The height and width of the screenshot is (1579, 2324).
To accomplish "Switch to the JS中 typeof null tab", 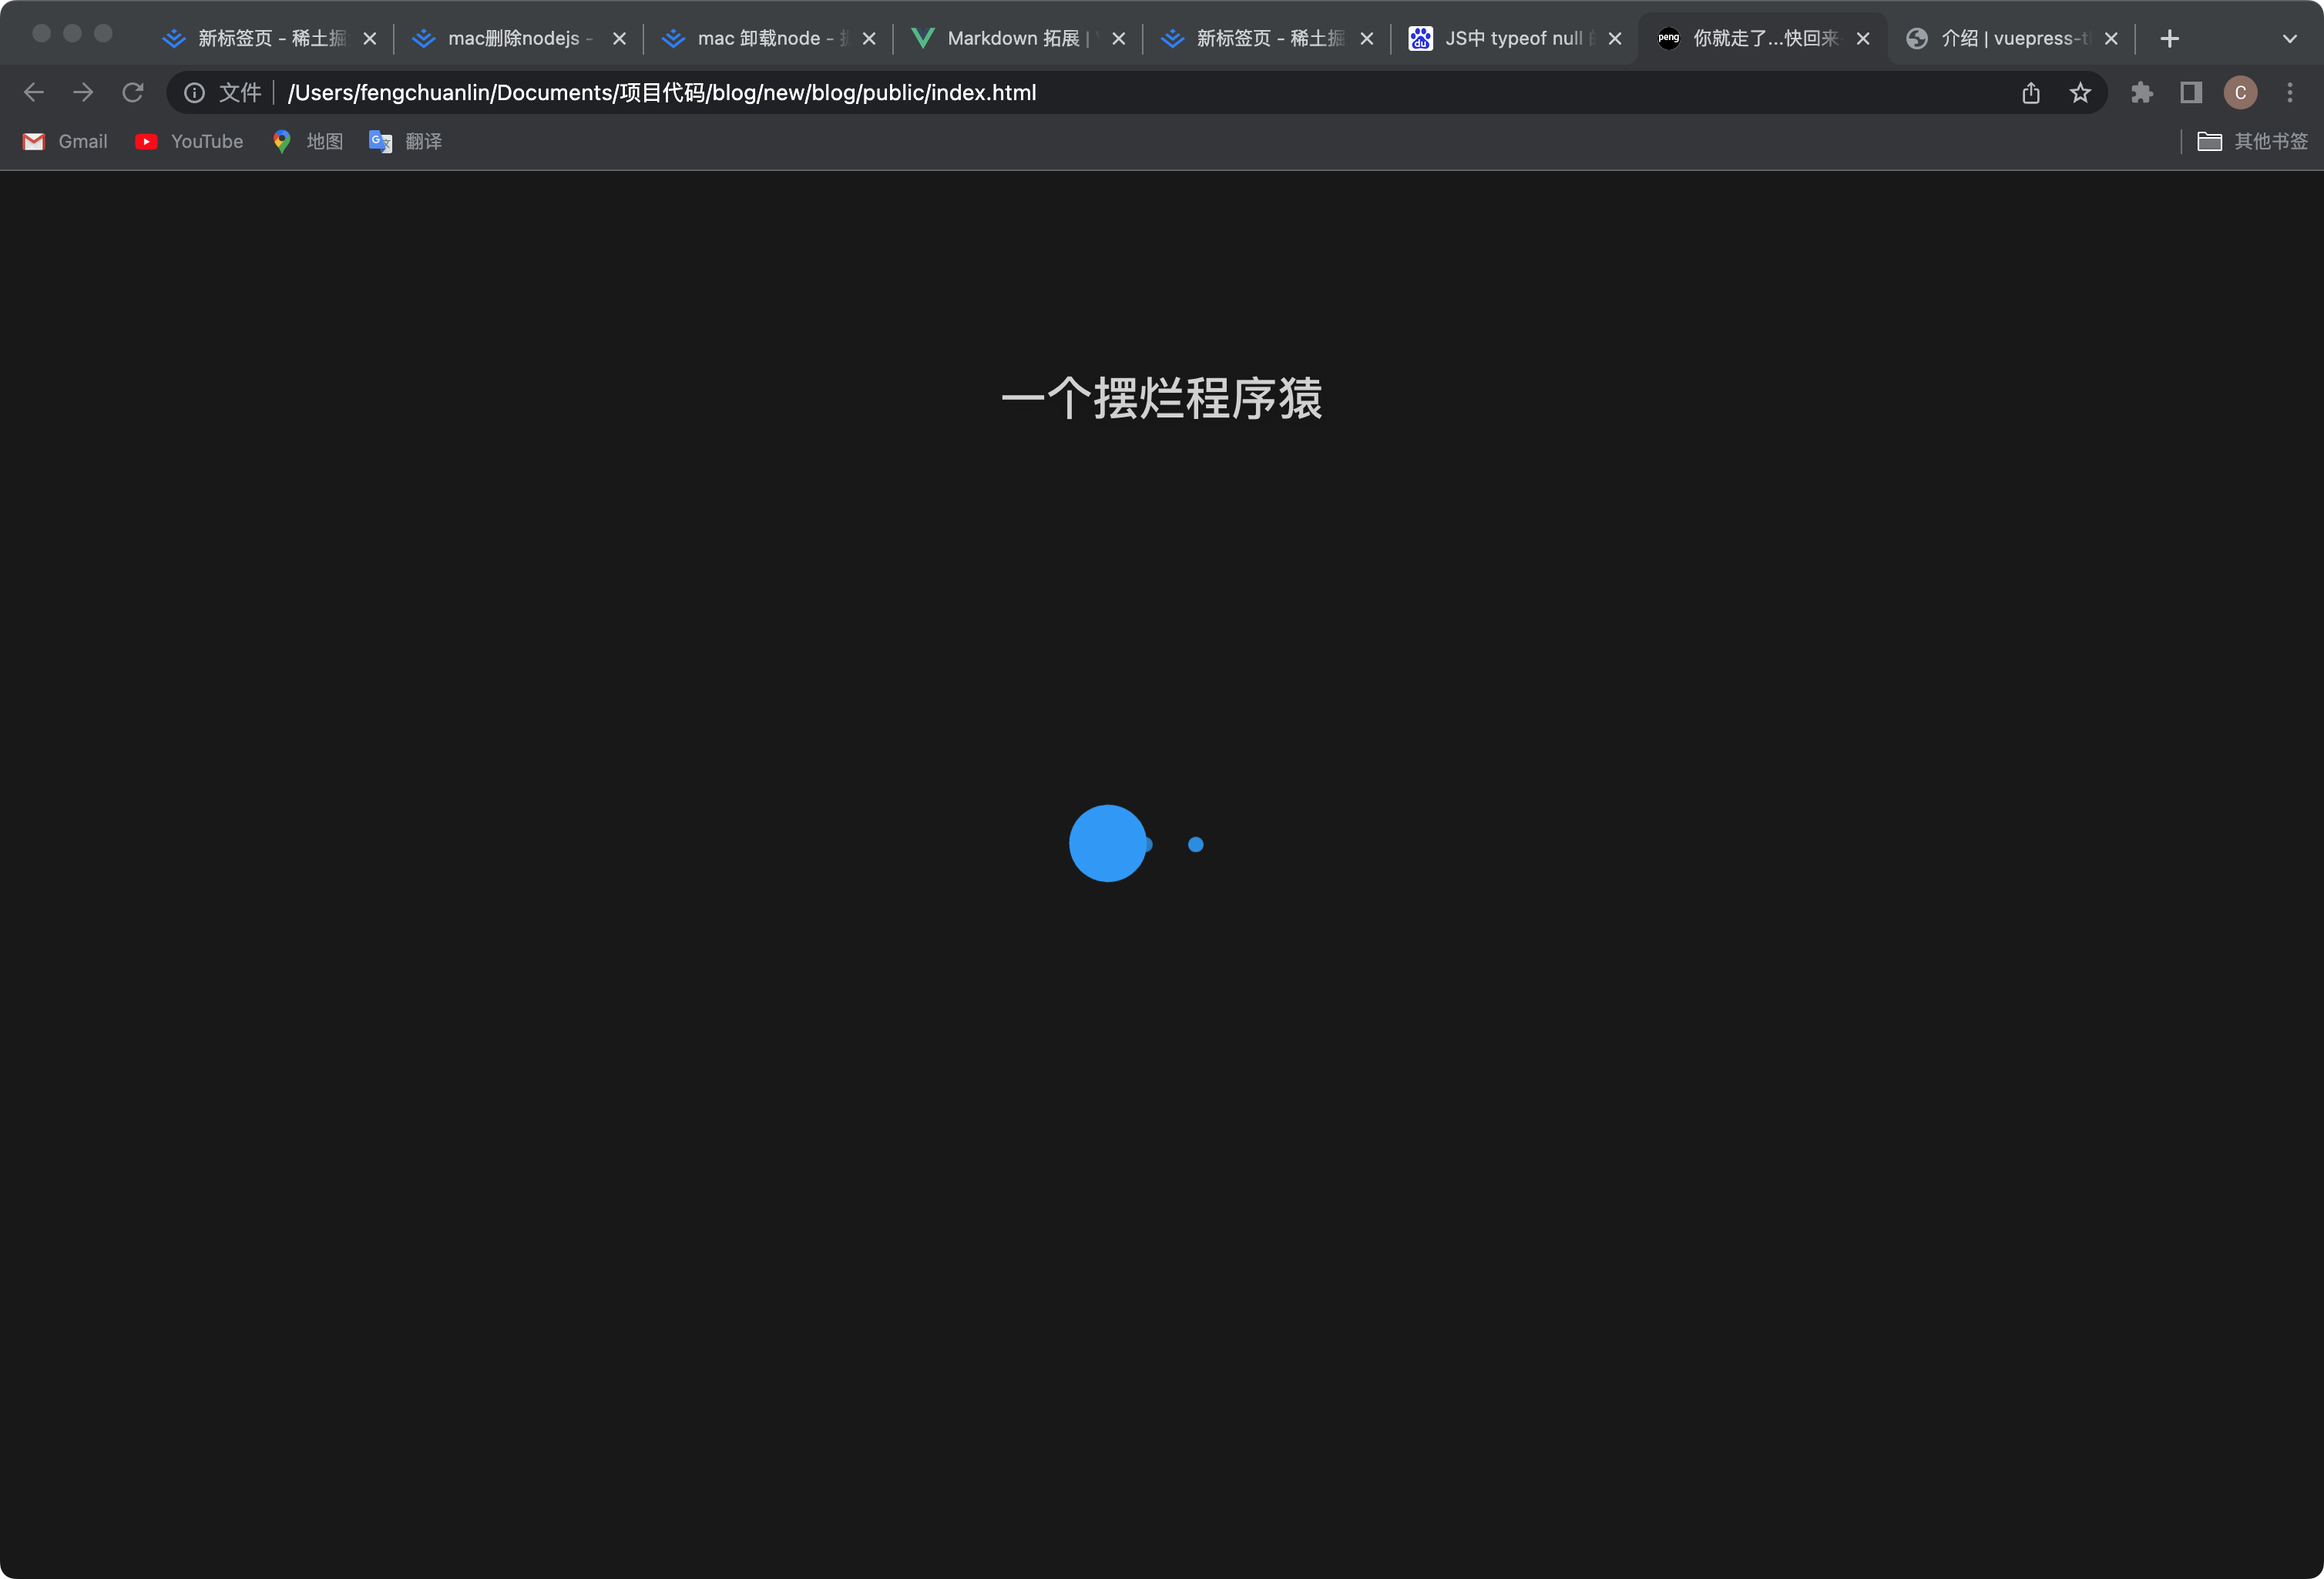I will pyautogui.click(x=1510, y=39).
